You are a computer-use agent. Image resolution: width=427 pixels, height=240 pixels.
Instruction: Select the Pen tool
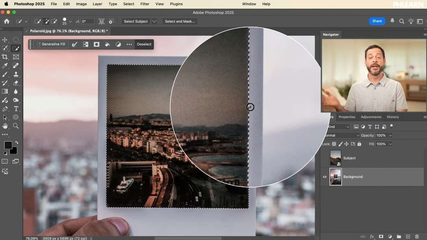click(x=5, y=109)
